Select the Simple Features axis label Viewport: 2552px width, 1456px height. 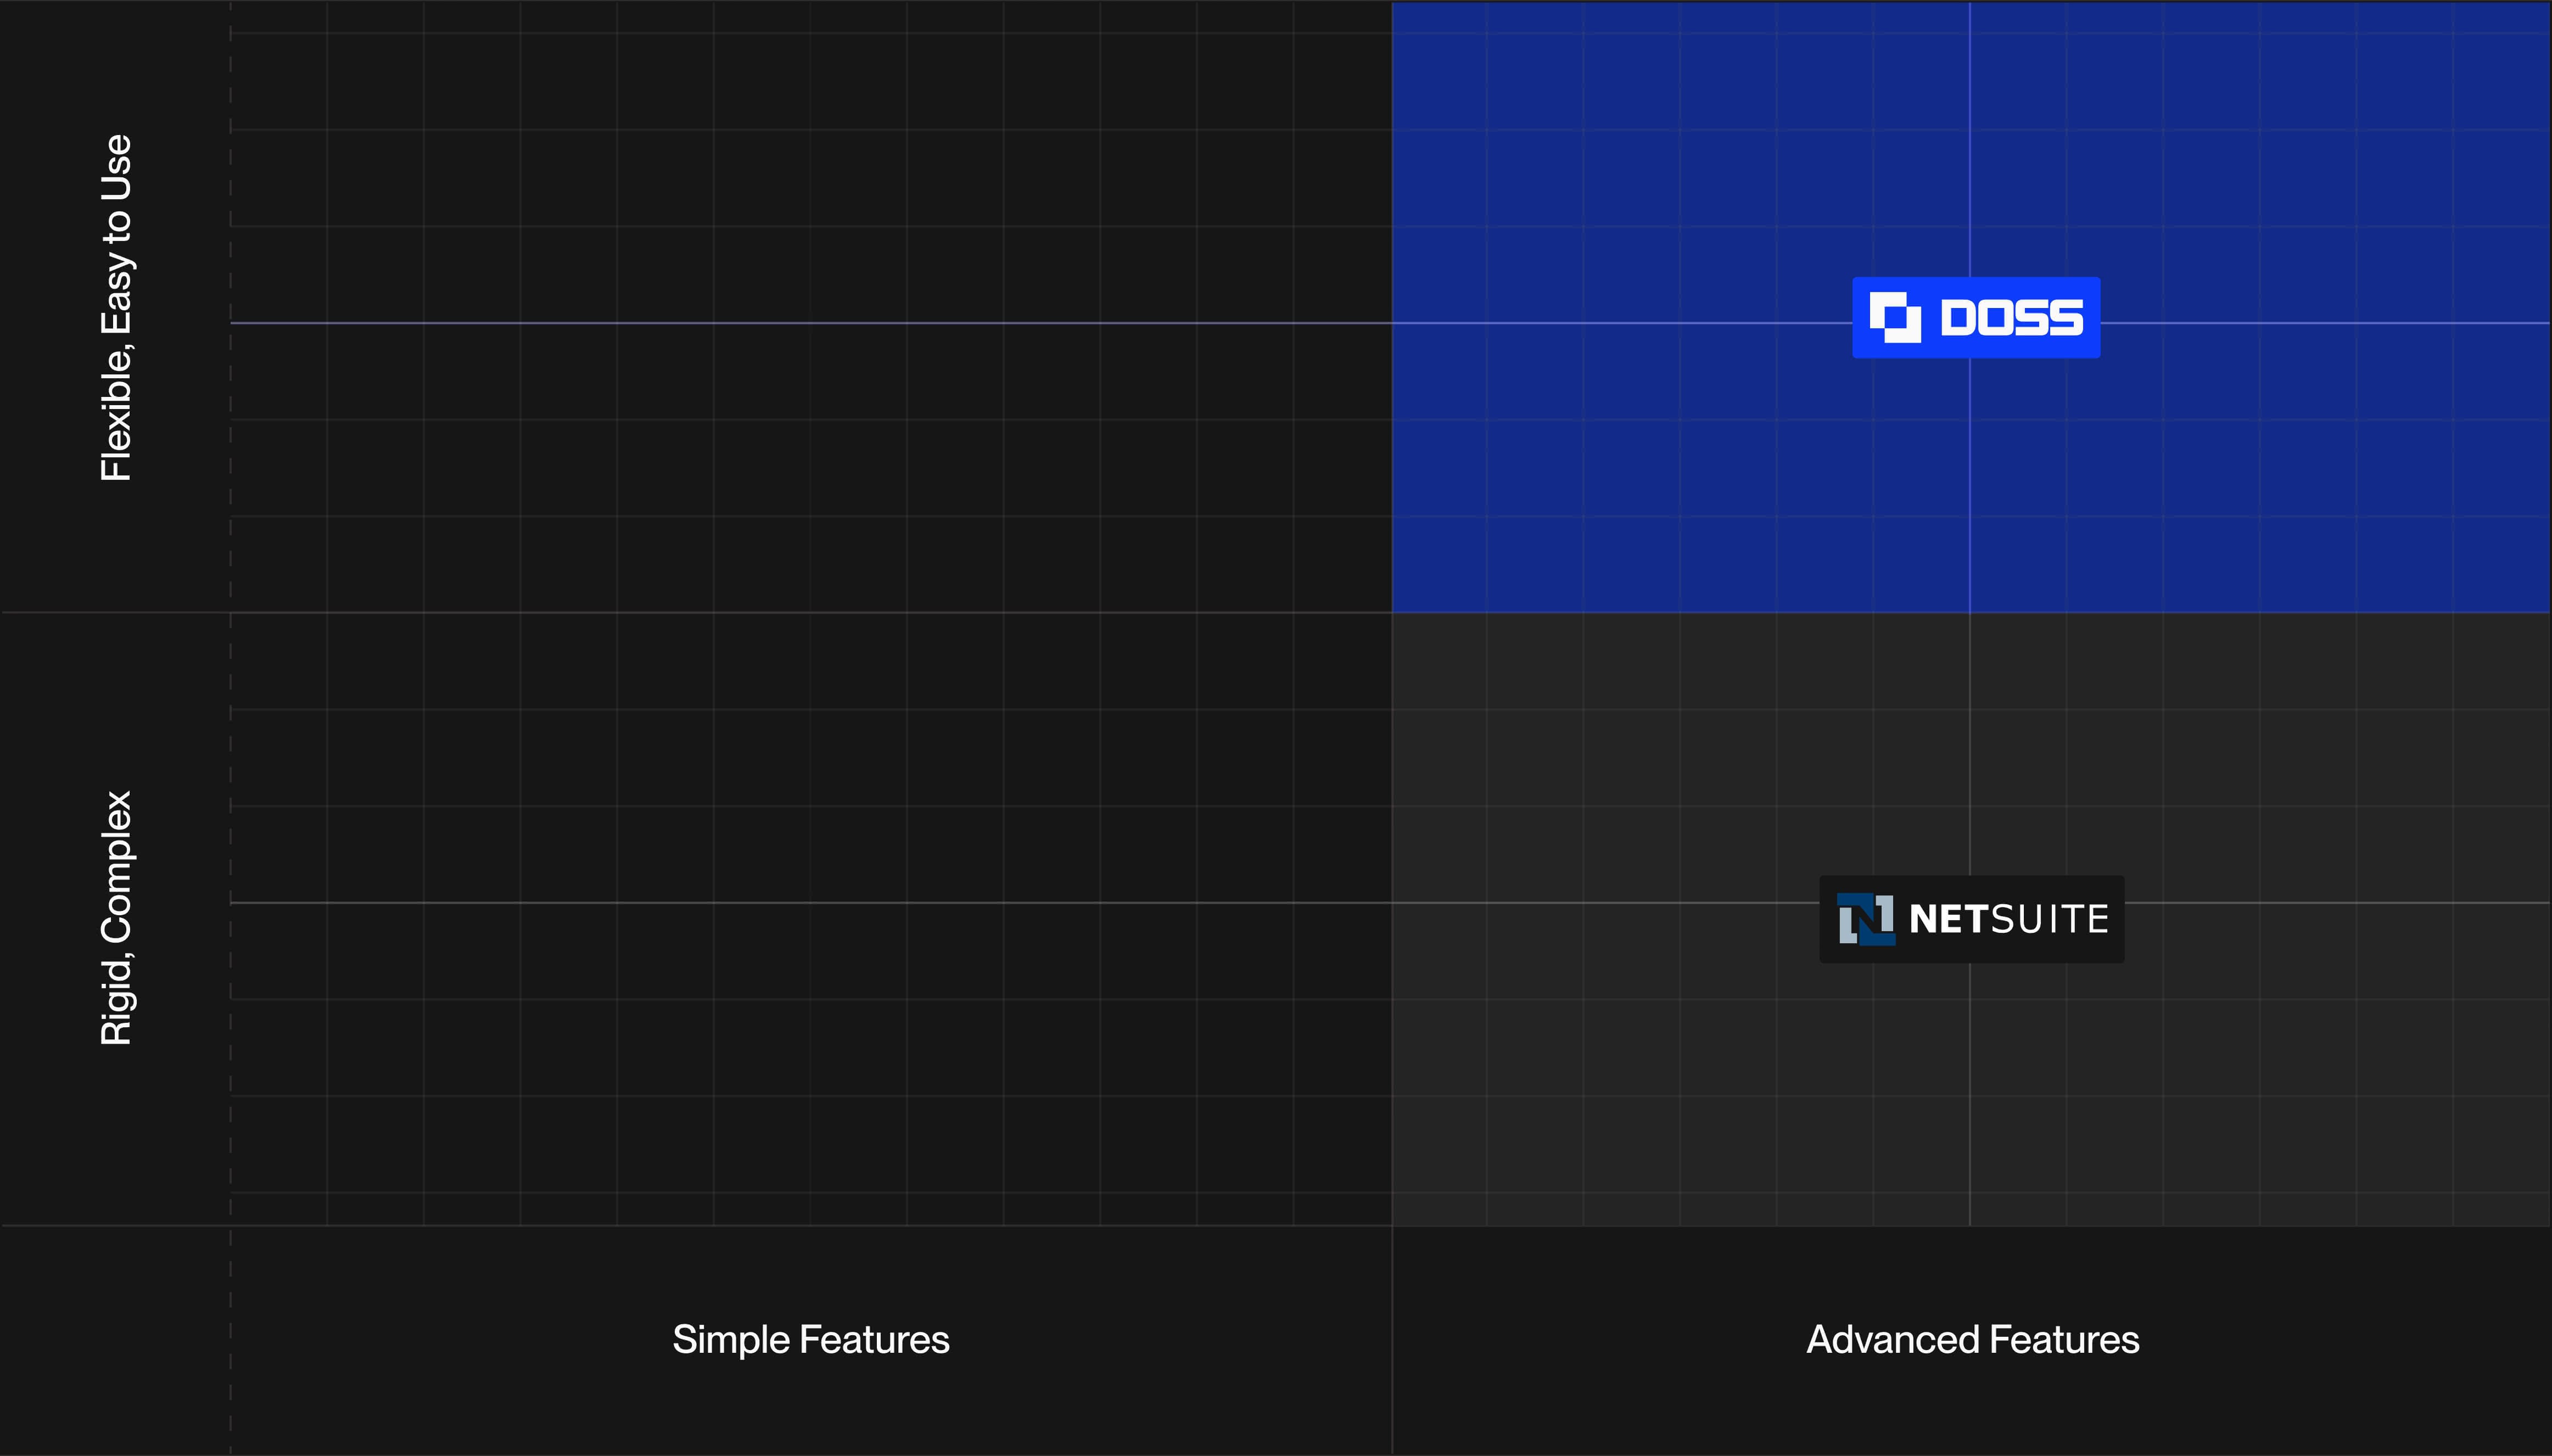click(x=810, y=1340)
